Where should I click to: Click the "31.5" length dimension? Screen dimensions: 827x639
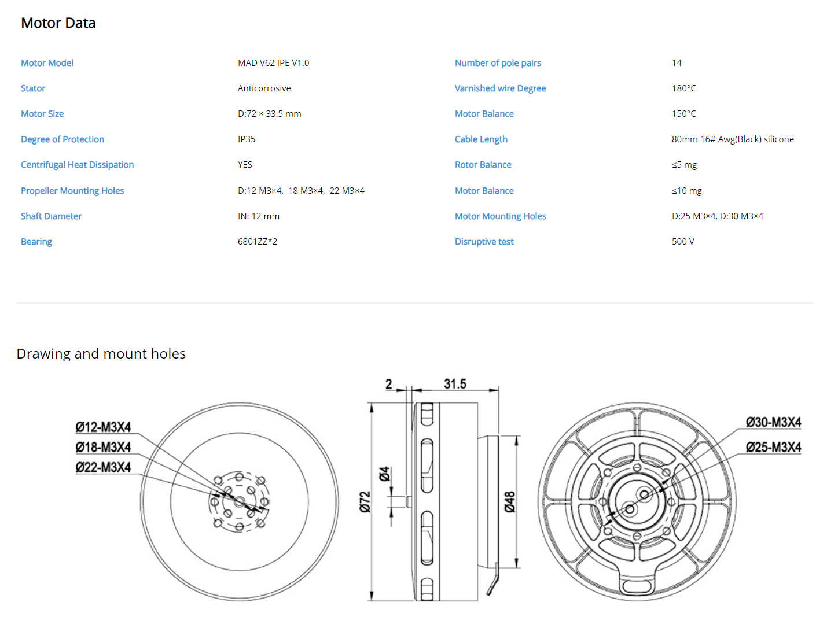tap(455, 384)
